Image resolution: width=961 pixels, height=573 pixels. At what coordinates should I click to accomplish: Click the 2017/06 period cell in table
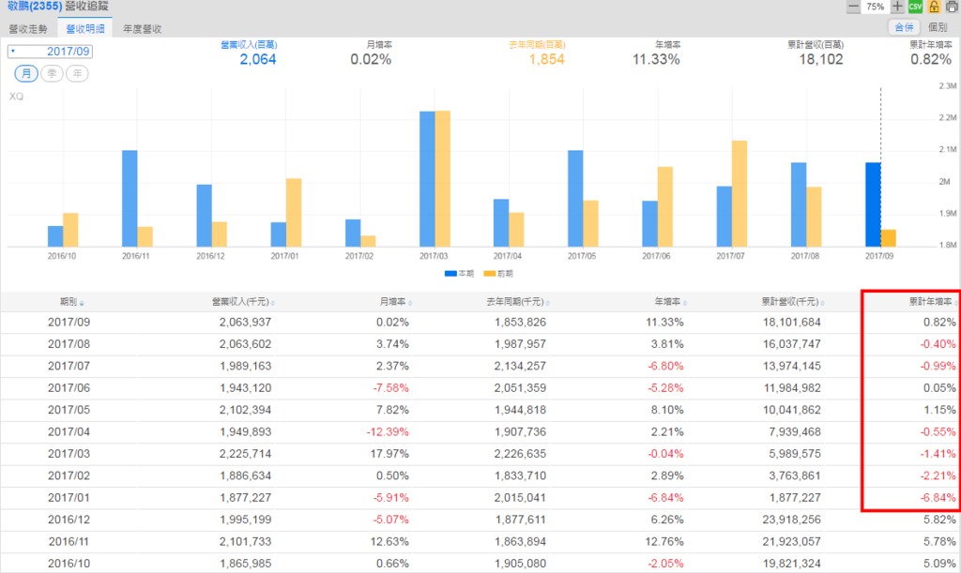69,388
